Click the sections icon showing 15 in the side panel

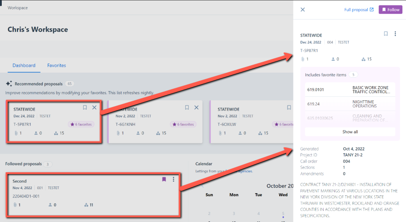coord(363,59)
